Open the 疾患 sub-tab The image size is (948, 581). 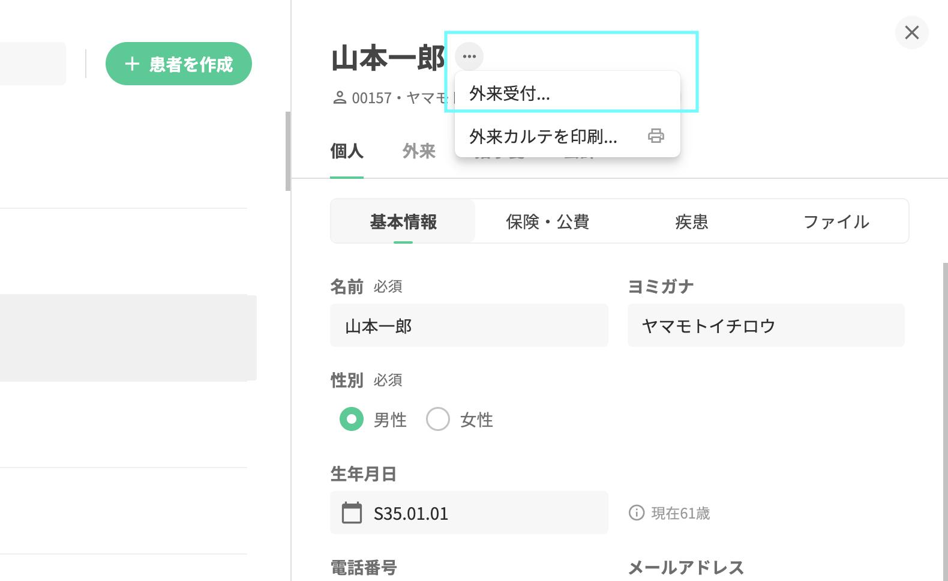click(x=691, y=222)
